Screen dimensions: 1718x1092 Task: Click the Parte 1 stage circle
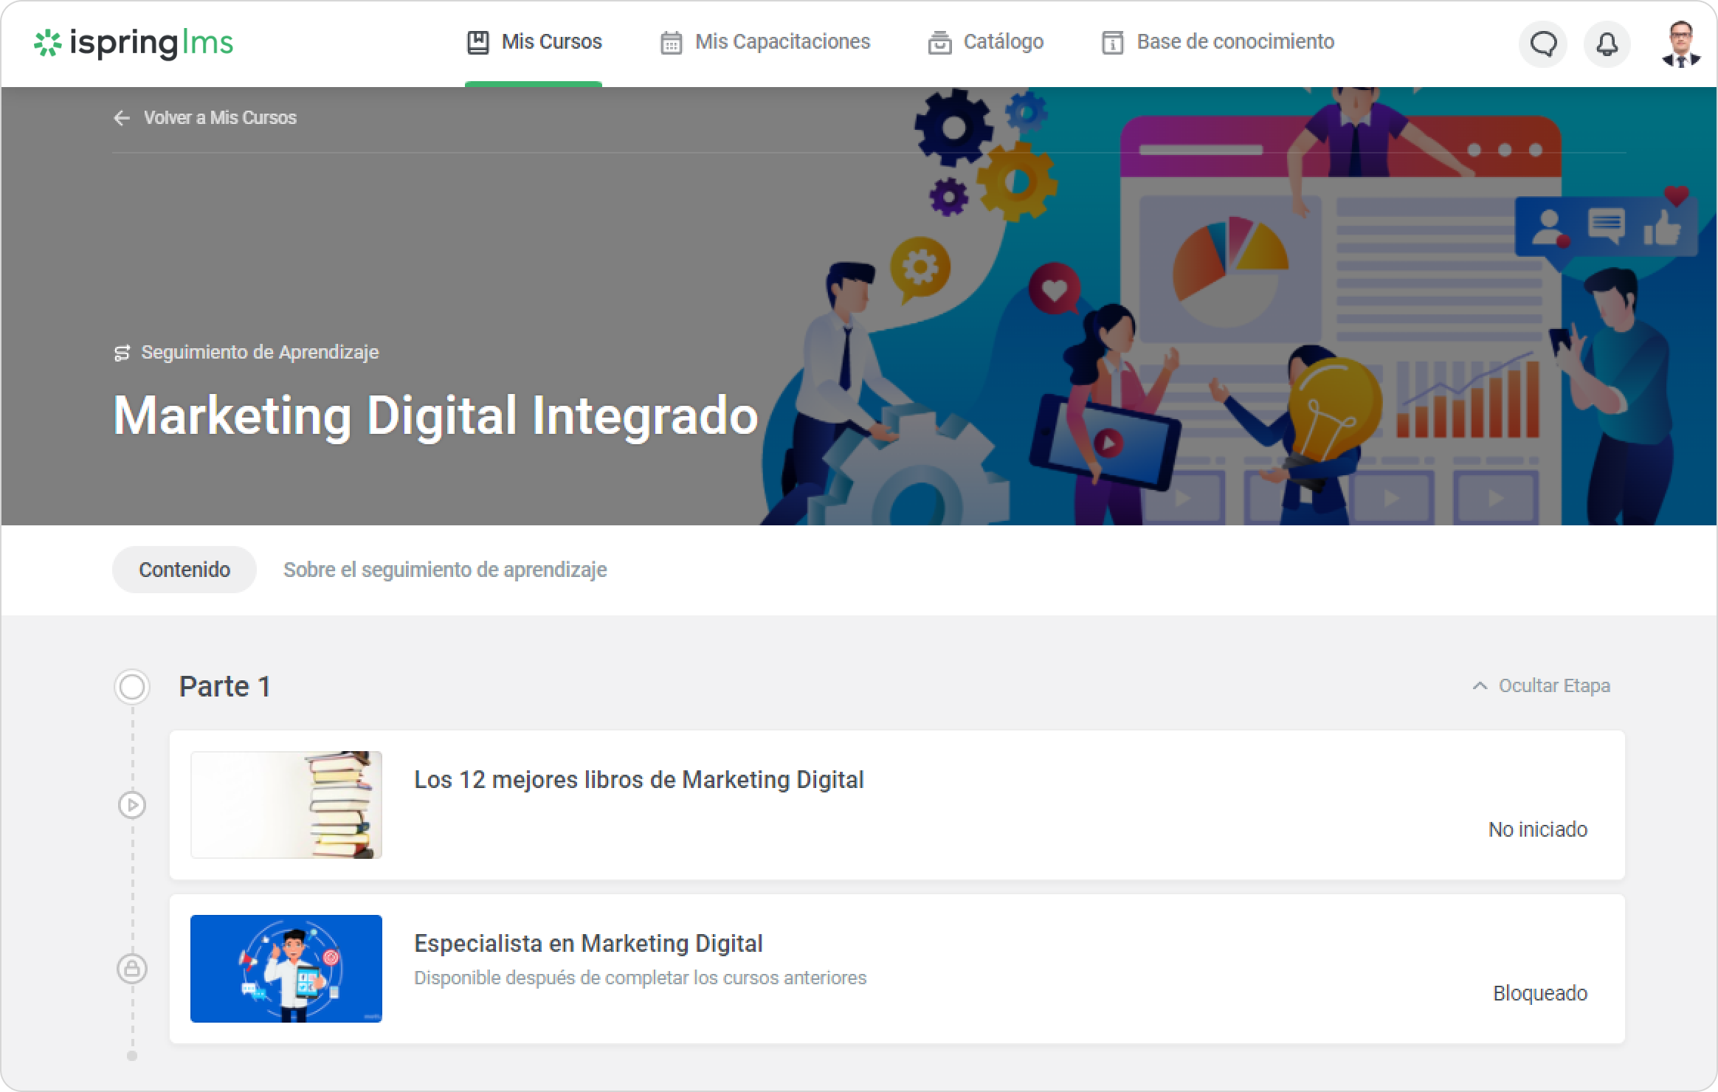[x=132, y=687]
